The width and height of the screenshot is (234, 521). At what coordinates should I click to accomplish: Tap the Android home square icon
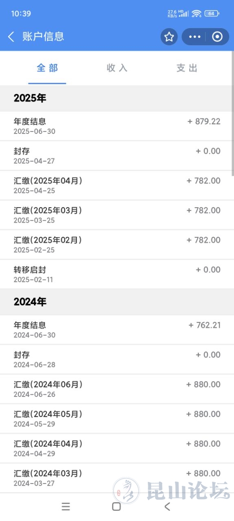[116, 506]
